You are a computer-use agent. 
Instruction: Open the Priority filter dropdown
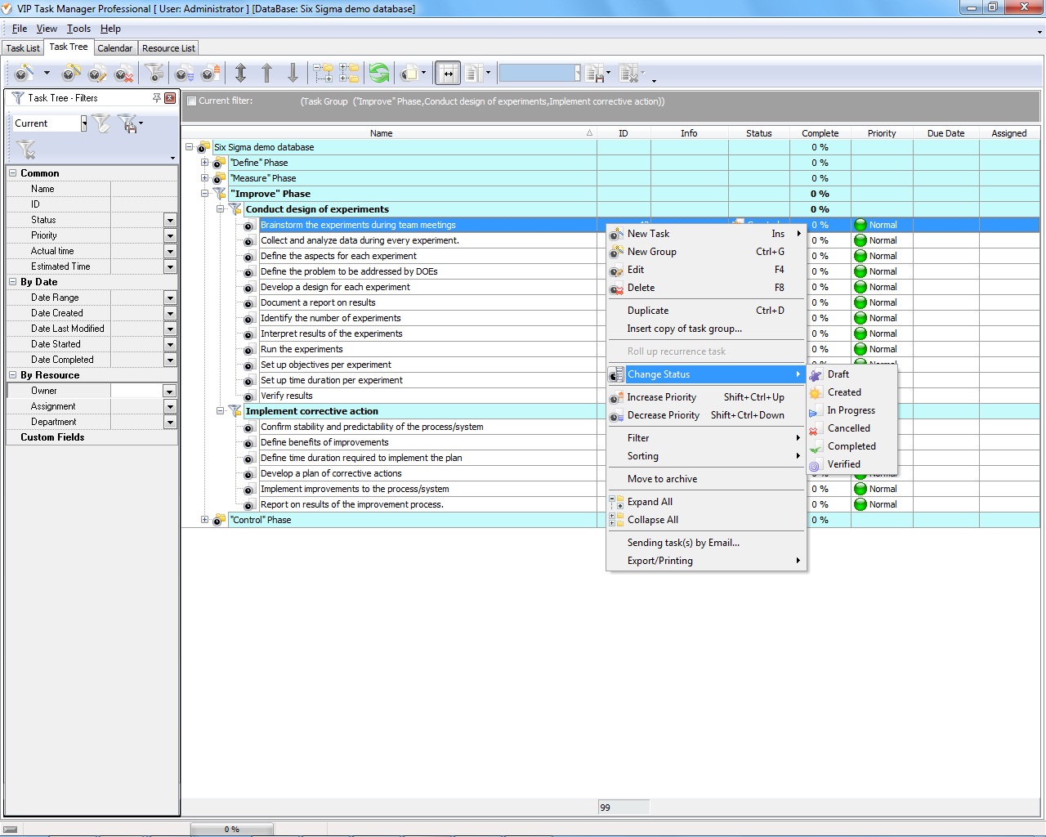170,235
